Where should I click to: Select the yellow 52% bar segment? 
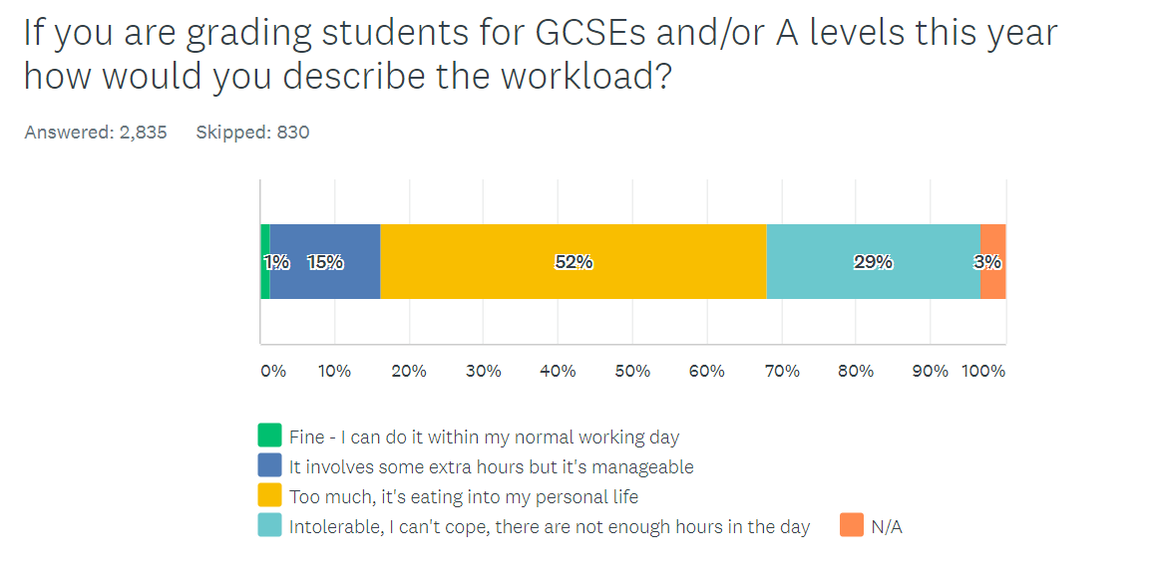[x=574, y=262]
